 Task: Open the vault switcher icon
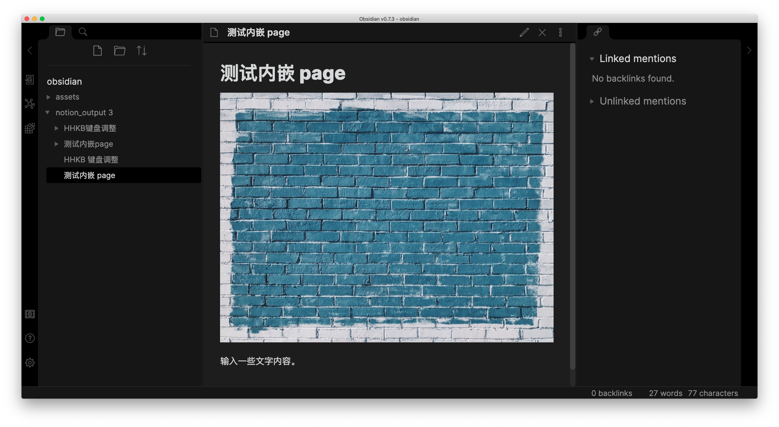30,314
